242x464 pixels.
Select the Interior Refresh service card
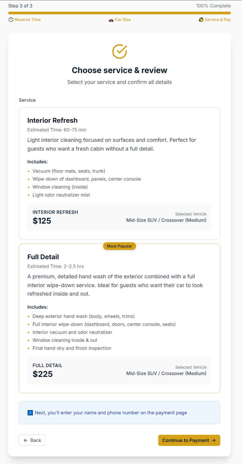(x=120, y=174)
